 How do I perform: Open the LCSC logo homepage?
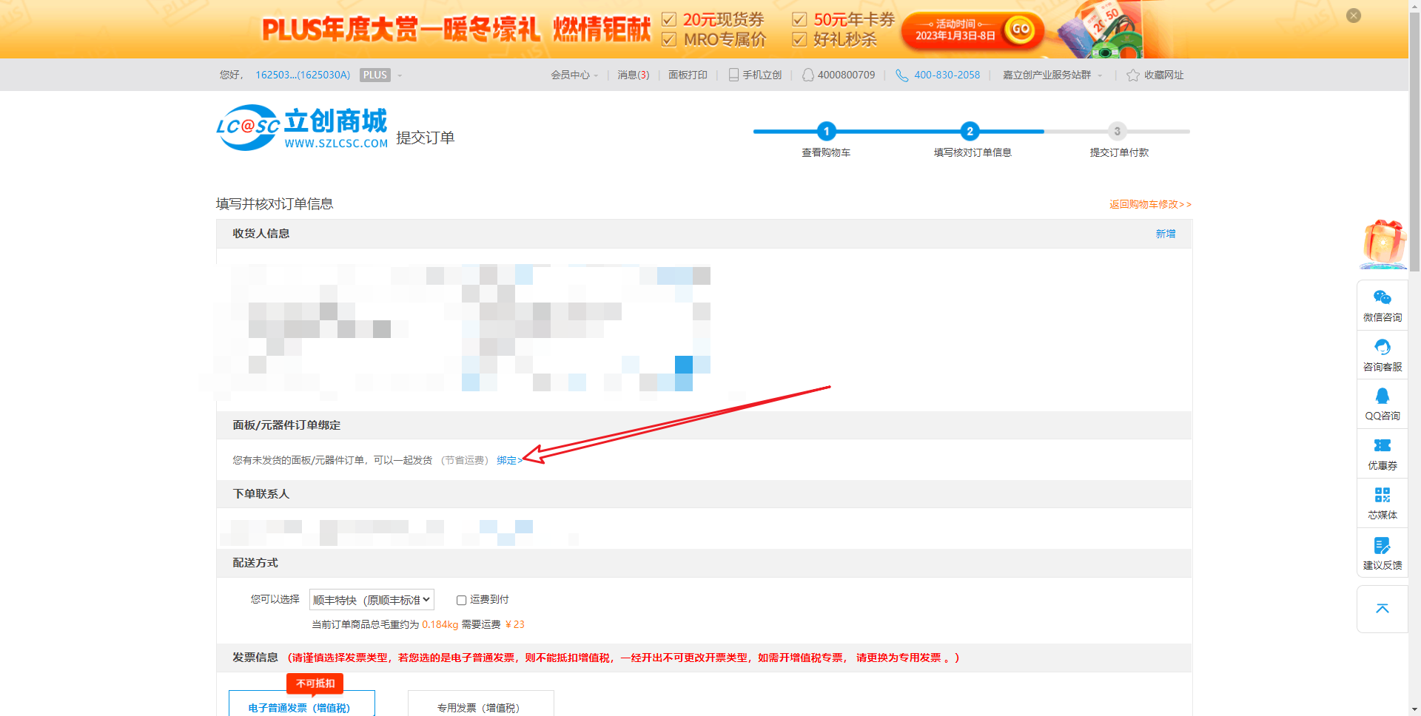pos(302,128)
